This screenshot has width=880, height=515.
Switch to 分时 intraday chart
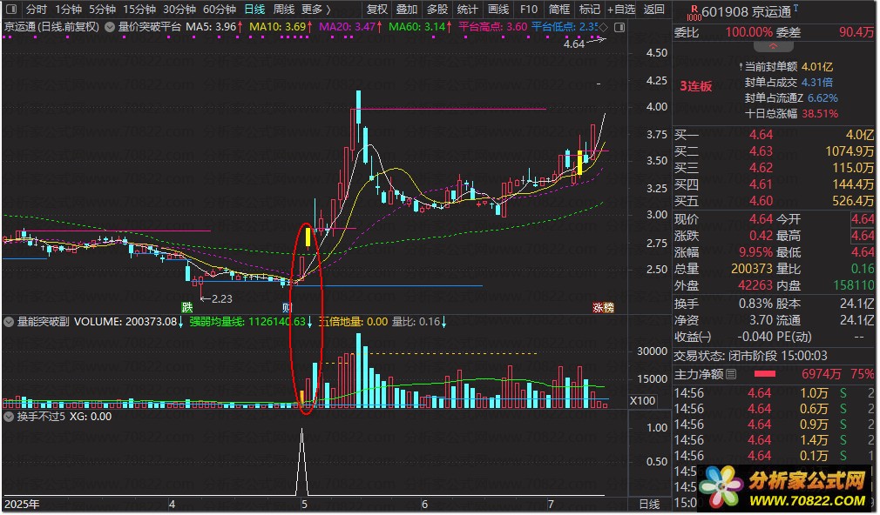[x=37, y=9]
